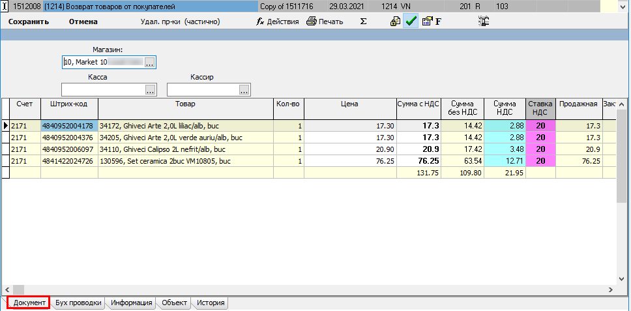Select barcode cell 4841422024726
Screen dimensions: 631x311
[x=69, y=161]
